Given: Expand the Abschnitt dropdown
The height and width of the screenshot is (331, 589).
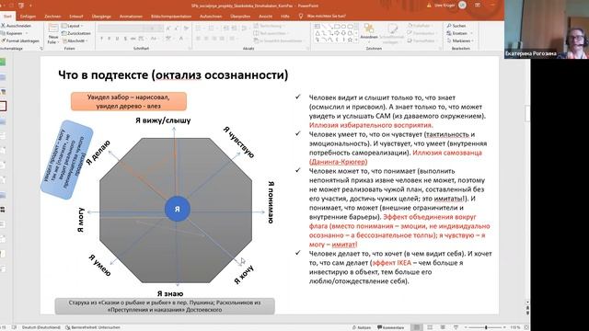Looking at the screenshot, I should pos(75,40).
